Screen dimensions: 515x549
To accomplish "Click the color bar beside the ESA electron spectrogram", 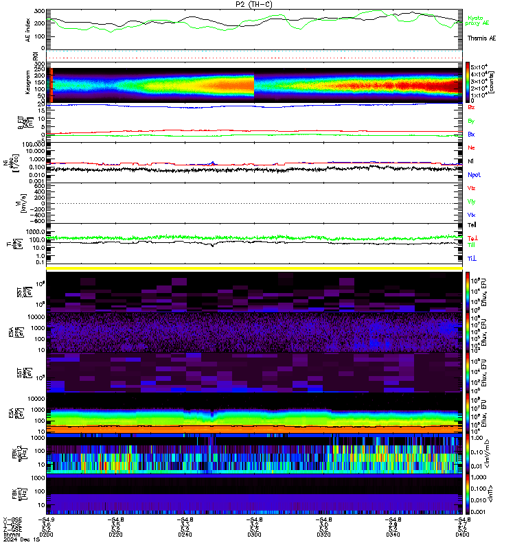I will click(468, 413).
